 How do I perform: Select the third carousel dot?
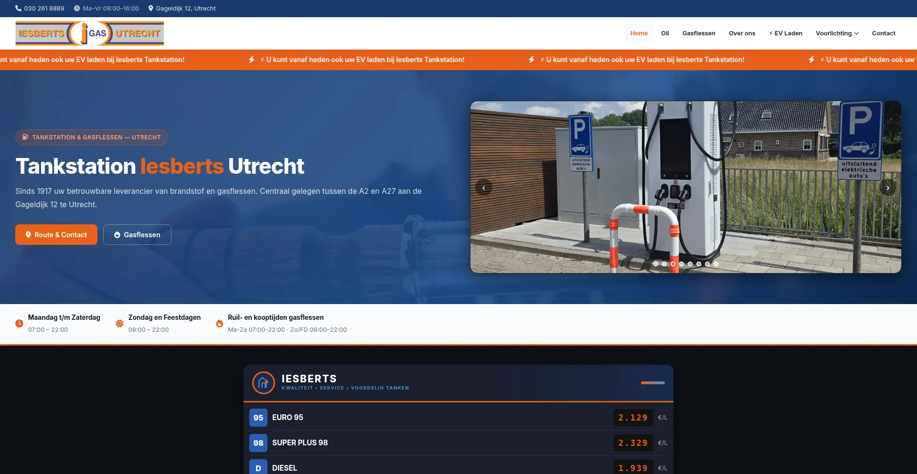[x=673, y=264]
